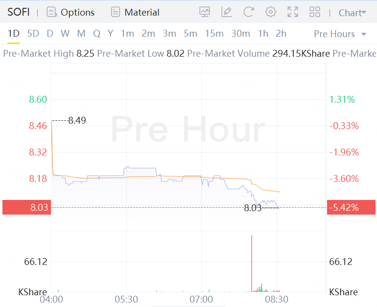Click the 8.49 high price marker
377x307 pixels.
[77, 120]
